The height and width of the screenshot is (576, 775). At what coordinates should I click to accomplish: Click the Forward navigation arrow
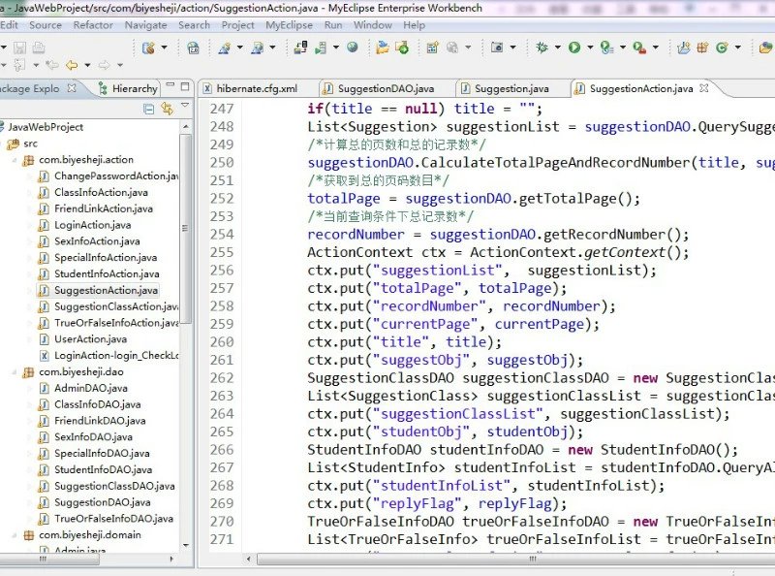(104, 65)
